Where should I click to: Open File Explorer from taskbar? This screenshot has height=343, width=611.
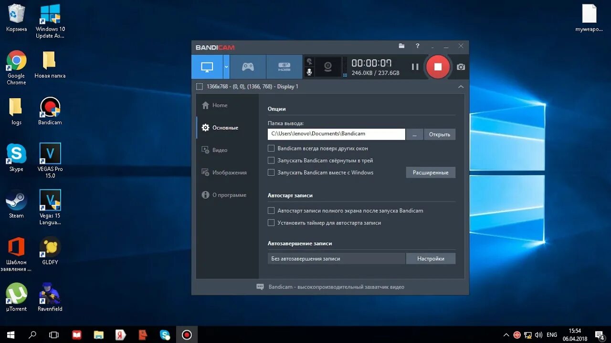99,335
